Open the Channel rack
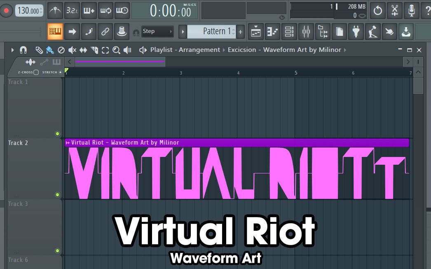This screenshot has height=269, width=431. click(x=289, y=31)
